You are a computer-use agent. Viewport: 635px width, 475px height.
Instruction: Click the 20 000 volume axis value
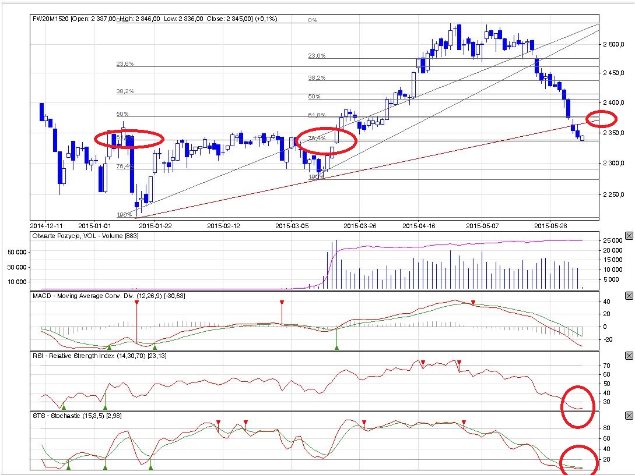[x=613, y=250]
